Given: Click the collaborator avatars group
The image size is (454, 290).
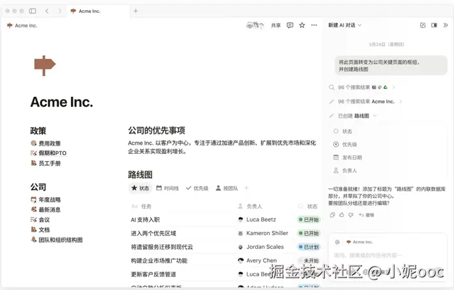Looking at the screenshot, I should [255, 25].
